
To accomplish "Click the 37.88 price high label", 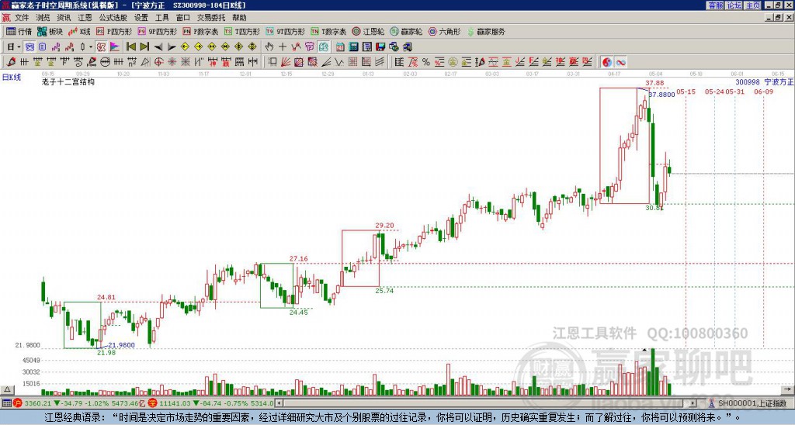I will [x=654, y=83].
